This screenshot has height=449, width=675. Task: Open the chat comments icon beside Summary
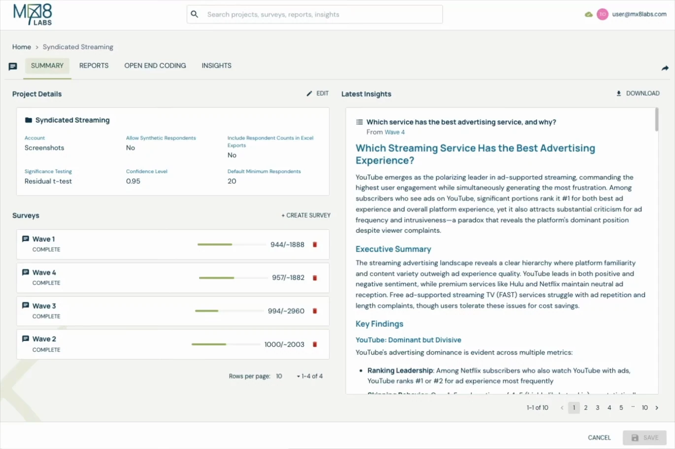coord(13,66)
